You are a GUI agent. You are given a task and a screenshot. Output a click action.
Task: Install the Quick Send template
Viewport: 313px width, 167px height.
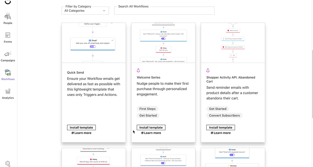pyautogui.click(x=82, y=128)
